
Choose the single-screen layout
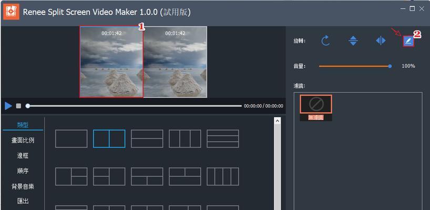71,139
